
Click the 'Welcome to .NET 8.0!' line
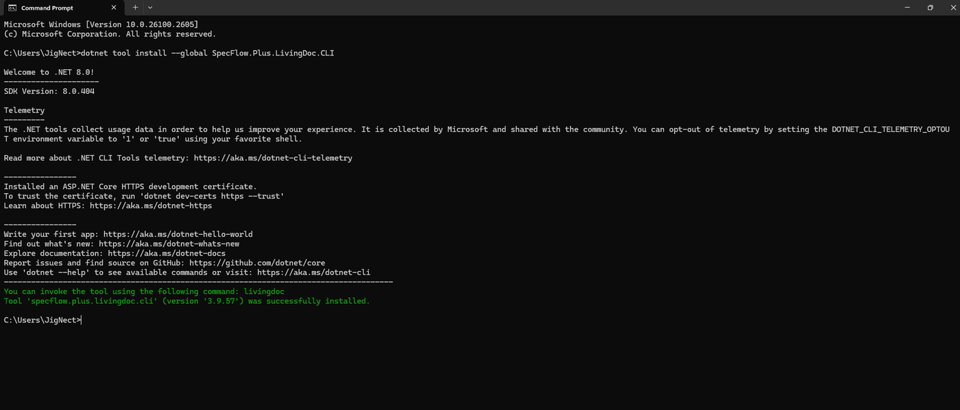click(49, 72)
